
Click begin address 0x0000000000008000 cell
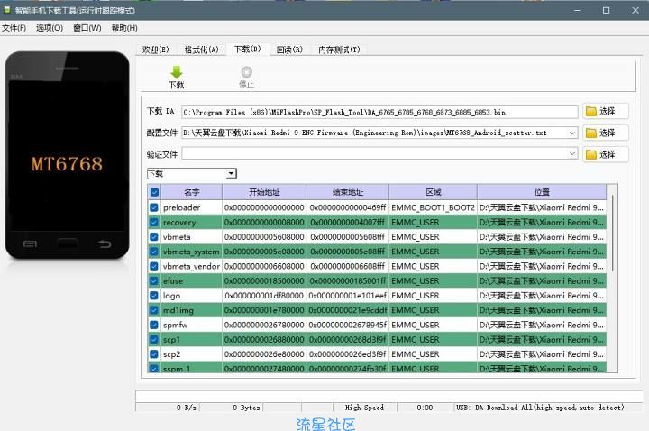tap(264, 223)
